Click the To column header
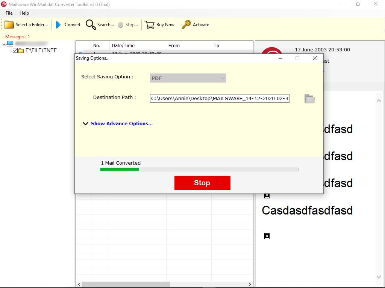Screen dimensions: 385x288 pyautogui.click(x=232, y=45)
